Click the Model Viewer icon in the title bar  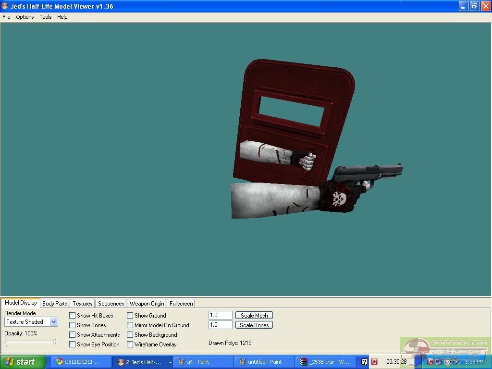click(x=5, y=6)
